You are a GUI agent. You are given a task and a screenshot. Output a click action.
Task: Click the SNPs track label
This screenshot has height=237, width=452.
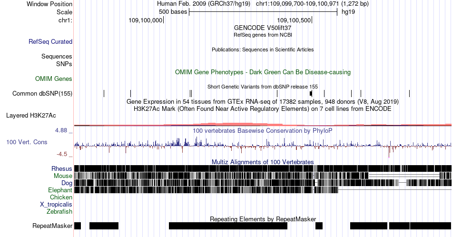[x=64, y=64]
